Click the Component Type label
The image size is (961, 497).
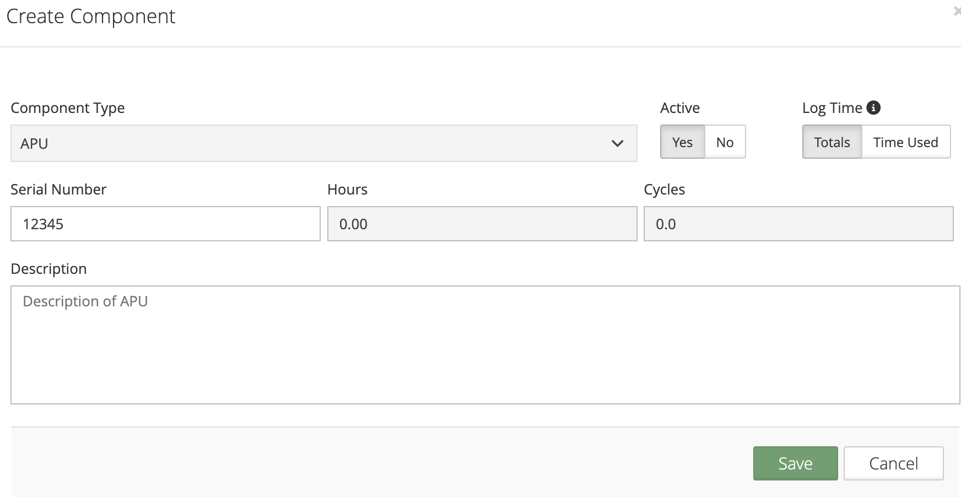coord(68,108)
